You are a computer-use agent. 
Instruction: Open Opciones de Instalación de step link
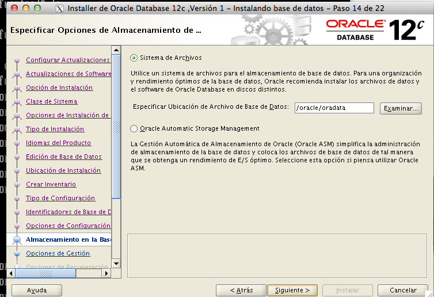[x=67, y=115]
